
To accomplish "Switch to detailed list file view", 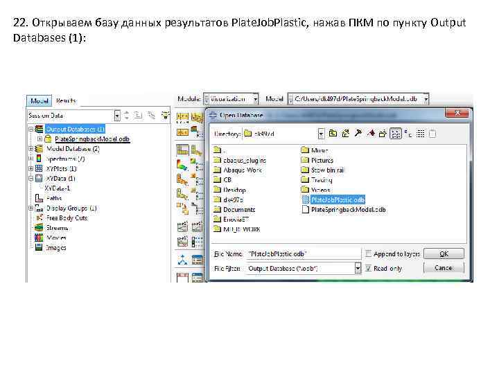I will [x=421, y=134].
